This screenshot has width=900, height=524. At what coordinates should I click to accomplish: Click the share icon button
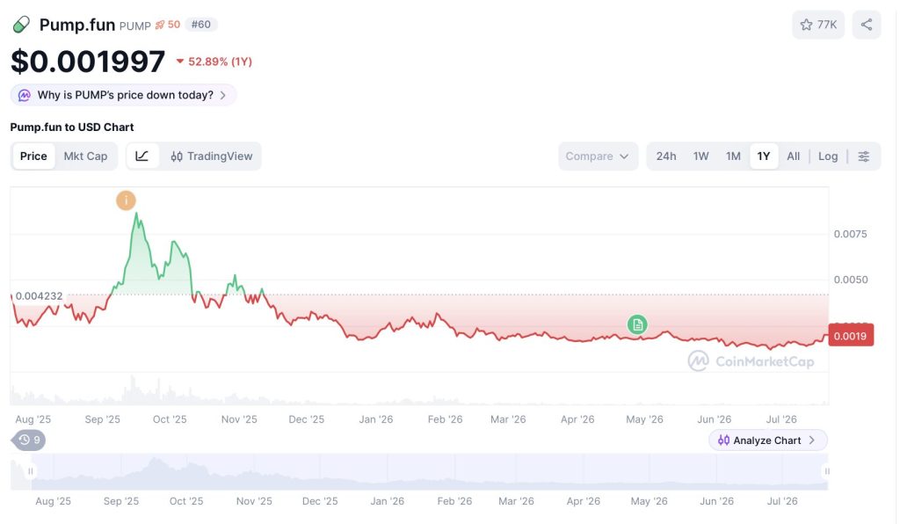click(x=866, y=25)
